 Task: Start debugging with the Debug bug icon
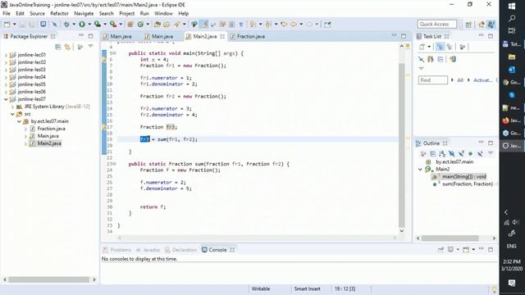tap(66, 25)
